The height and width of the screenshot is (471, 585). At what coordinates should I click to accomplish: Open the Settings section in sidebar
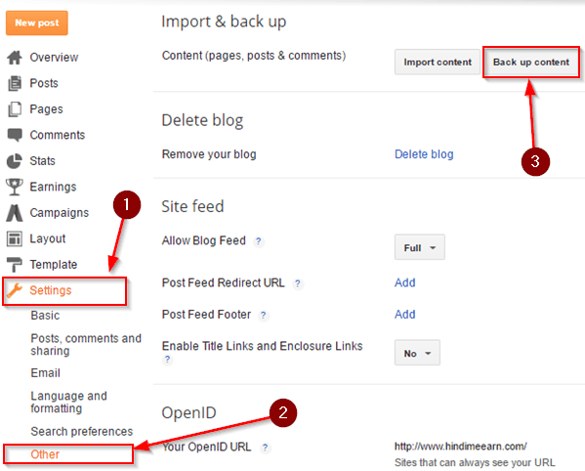pyautogui.click(x=51, y=290)
